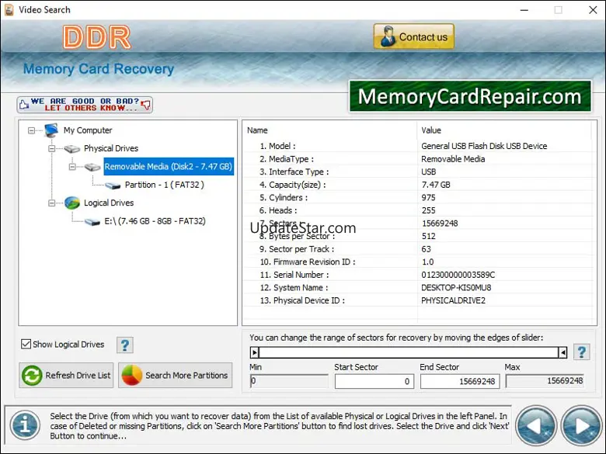Select '10. Firmware Revision ID :' row

coord(417,262)
